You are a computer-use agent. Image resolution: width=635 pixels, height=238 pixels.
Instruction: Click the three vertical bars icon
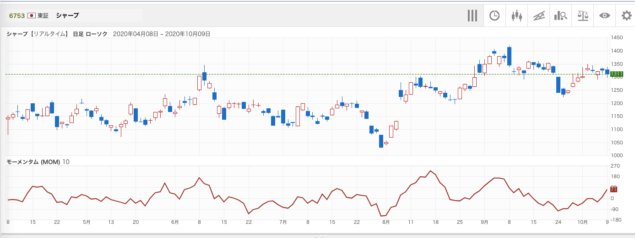click(x=472, y=16)
